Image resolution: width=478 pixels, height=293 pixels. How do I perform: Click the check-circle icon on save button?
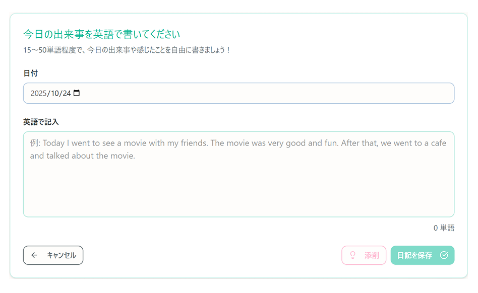click(x=444, y=255)
